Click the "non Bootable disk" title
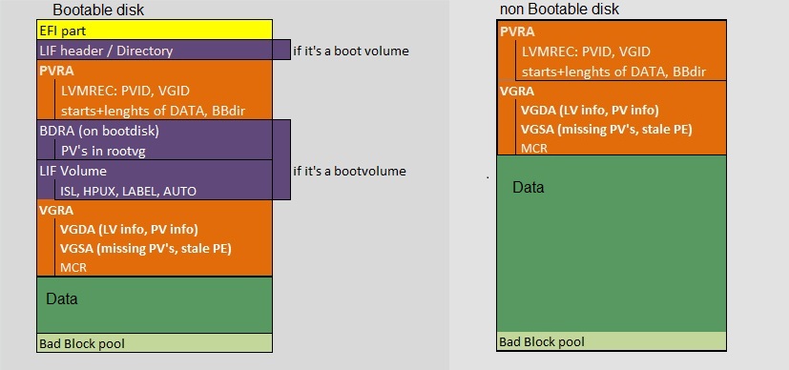Screen dimensions: 789x370 pos(559,9)
